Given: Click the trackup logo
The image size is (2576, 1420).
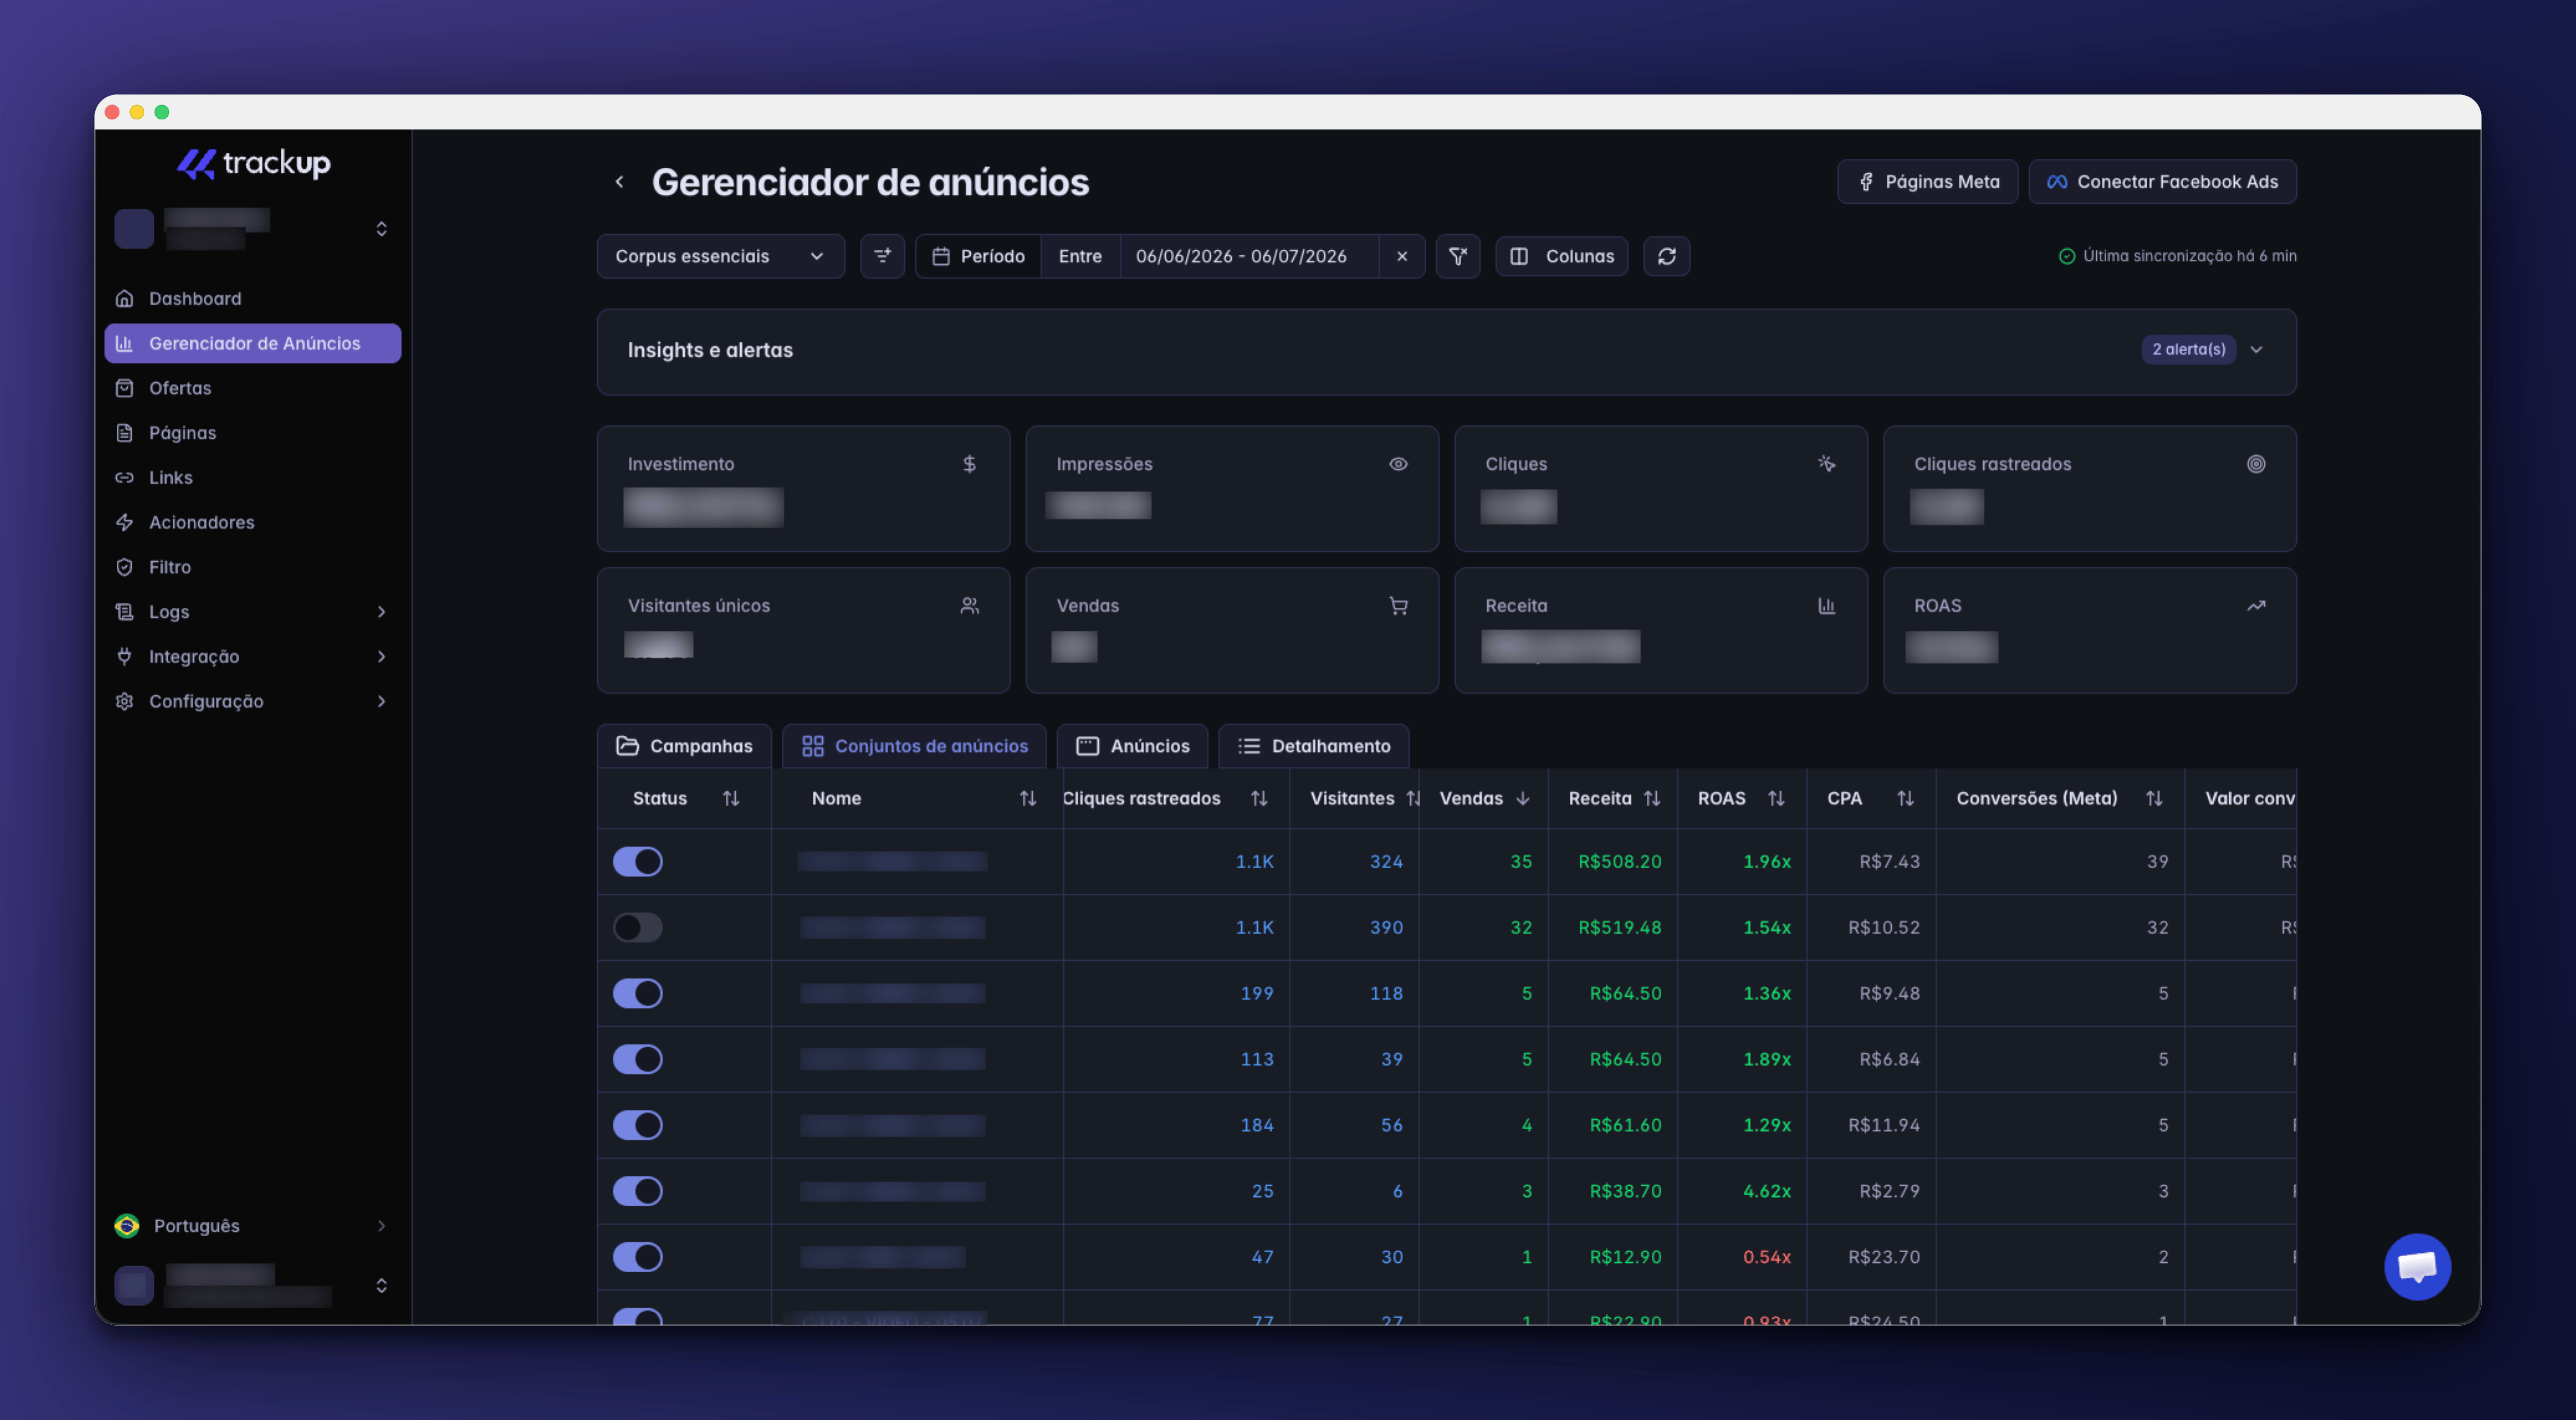Looking at the screenshot, I should pos(253,163).
